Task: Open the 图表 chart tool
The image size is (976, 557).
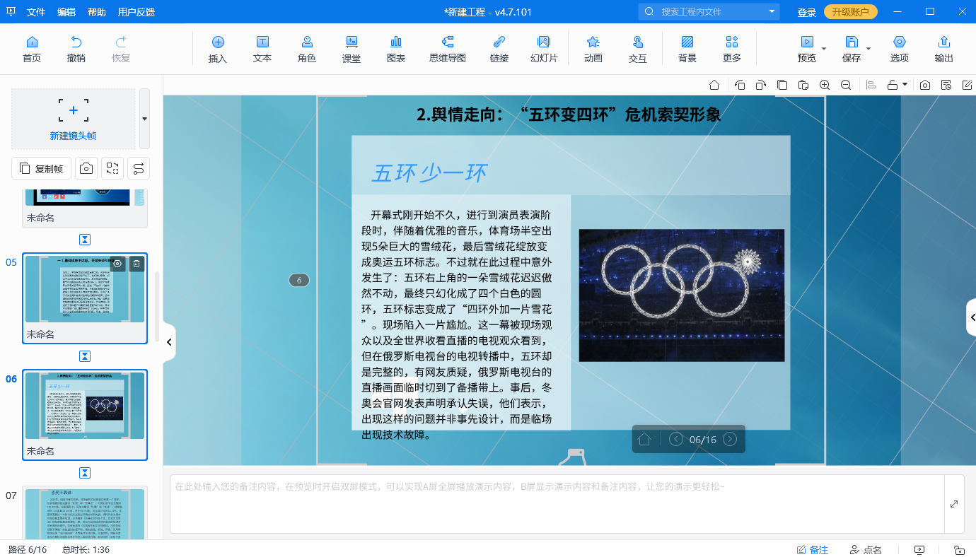Action: click(x=396, y=49)
